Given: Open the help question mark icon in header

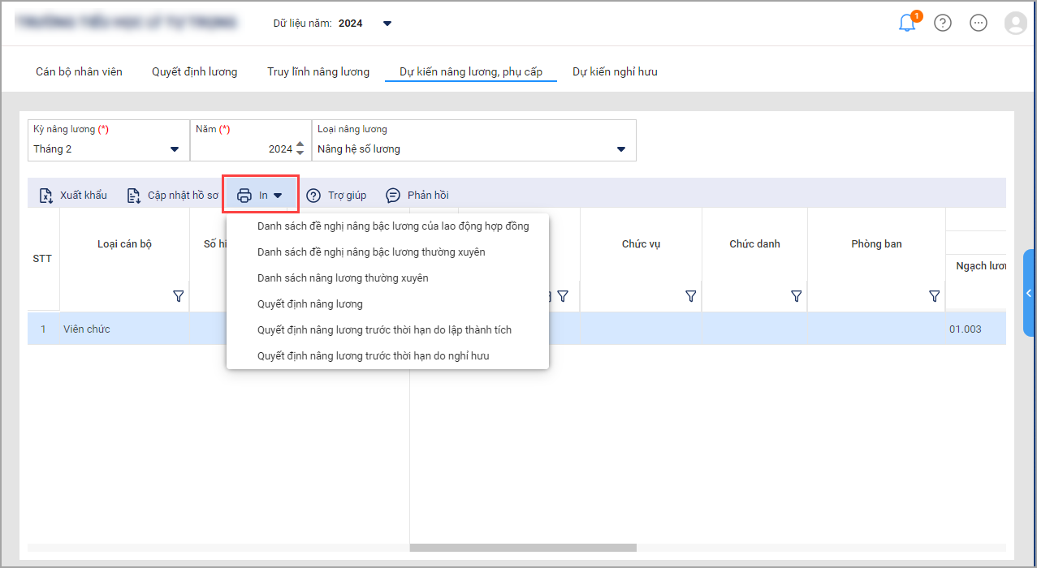Looking at the screenshot, I should point(943,23).
